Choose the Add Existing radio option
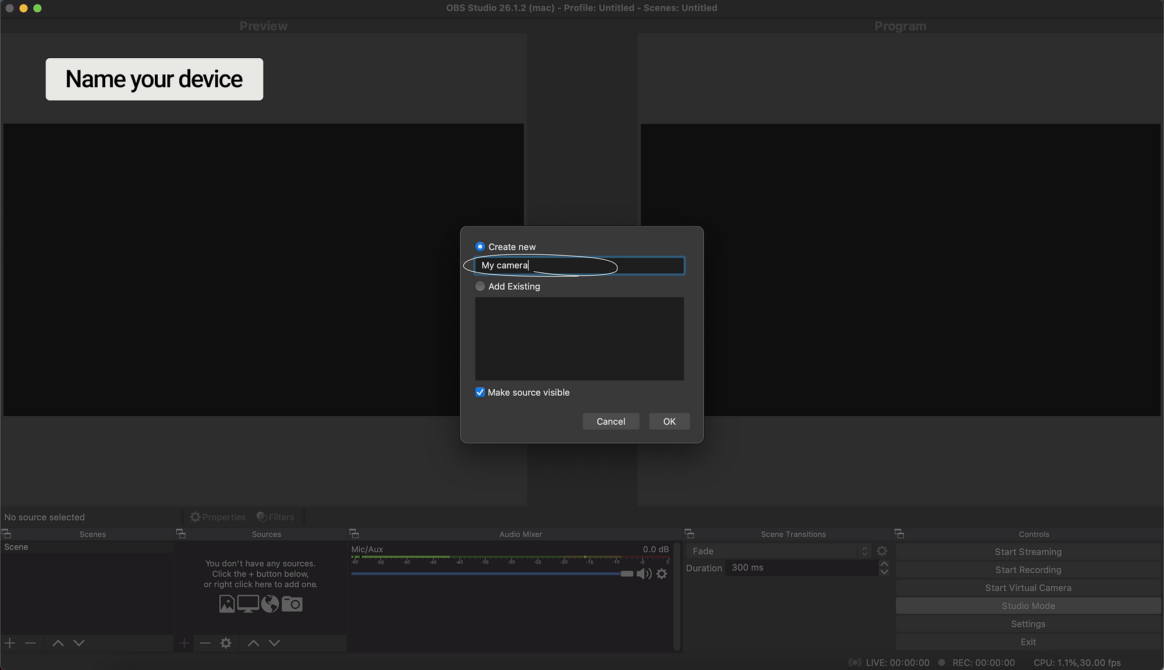The image size is (1164, 670). pyautogui.click(x=480, y=286)
